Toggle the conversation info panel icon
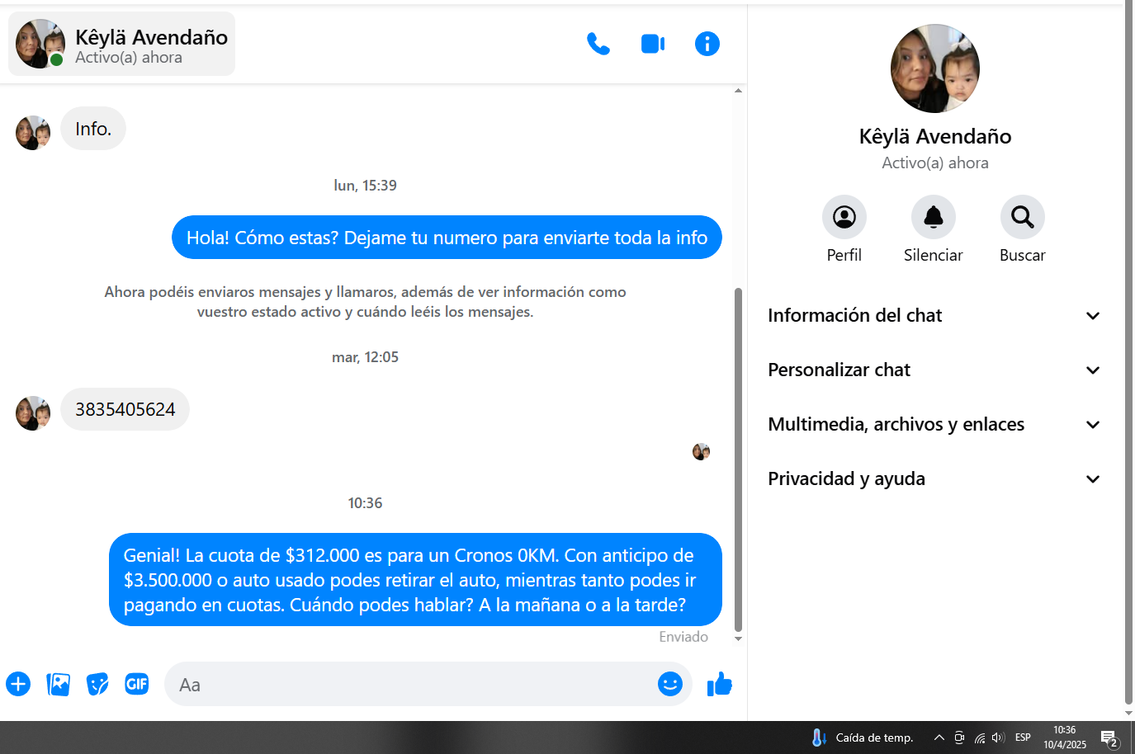Viewport: 1135px width, 754px height. pyautogui.click(x=707, y=44)
